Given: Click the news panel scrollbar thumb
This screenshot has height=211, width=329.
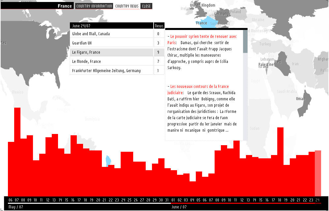Looking at the screenshot, I should click(x=245, y=42).
